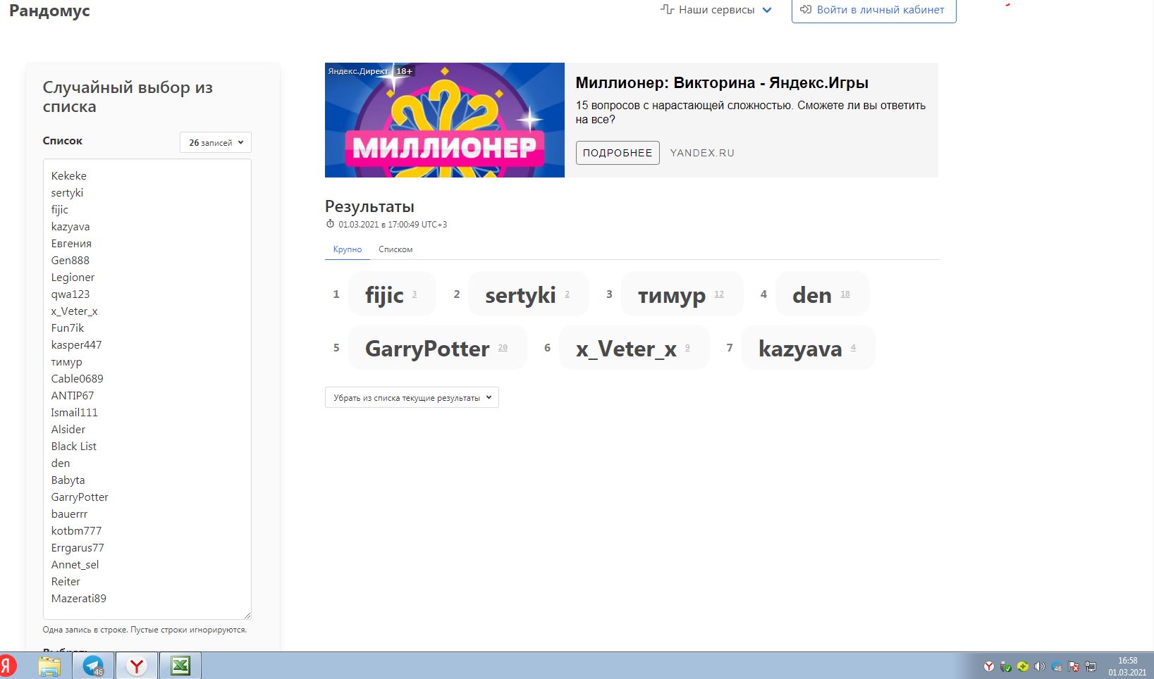Open Telegram from the taskbar

[93, 666]
